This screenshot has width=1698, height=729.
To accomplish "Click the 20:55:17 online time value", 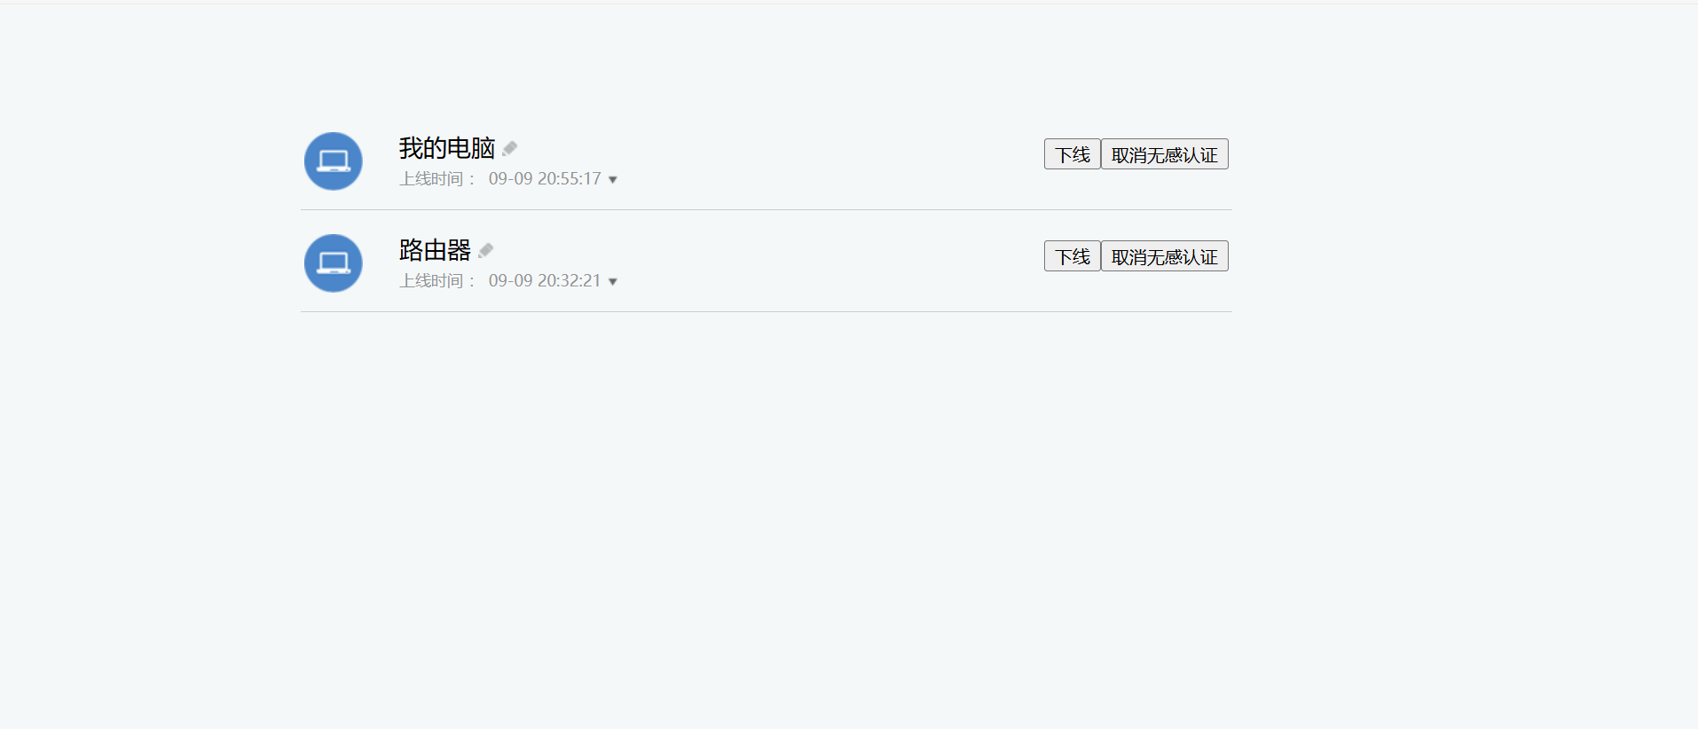I will pyautogui.click(x=570, y=179).
